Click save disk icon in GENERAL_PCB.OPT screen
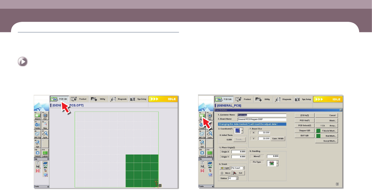The width and height of the screenshot is (372, 190). click(37, 167)
